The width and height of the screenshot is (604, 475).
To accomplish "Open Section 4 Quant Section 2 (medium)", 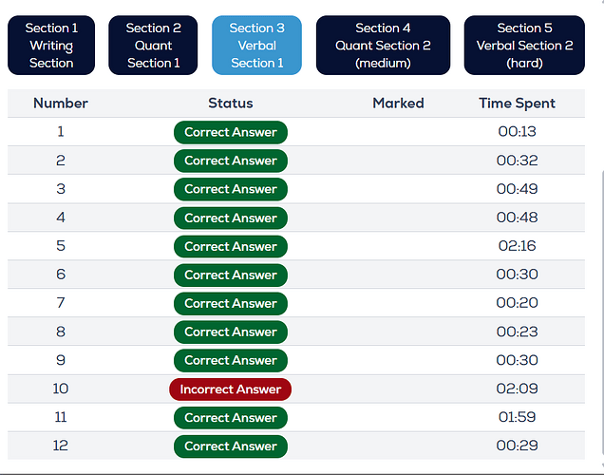I will [x=383, y=45].
